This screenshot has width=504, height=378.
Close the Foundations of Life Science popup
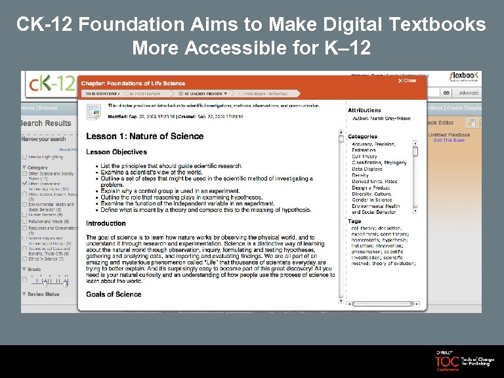pyautogui.click(x=407, y=81)
